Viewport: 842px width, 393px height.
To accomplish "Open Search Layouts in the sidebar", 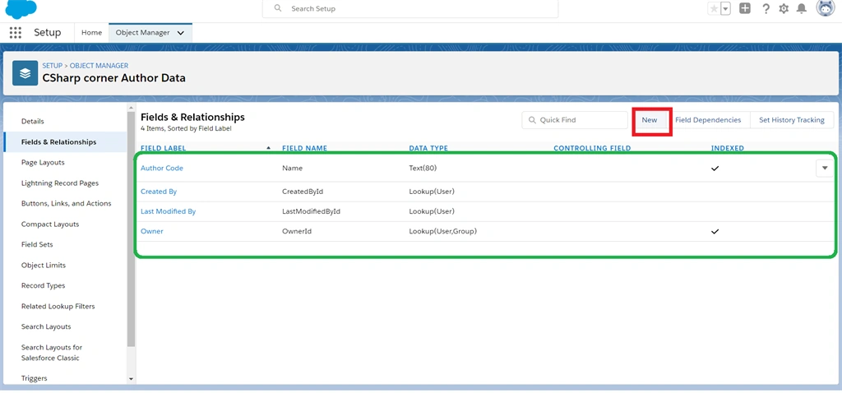I will [46, 326].
